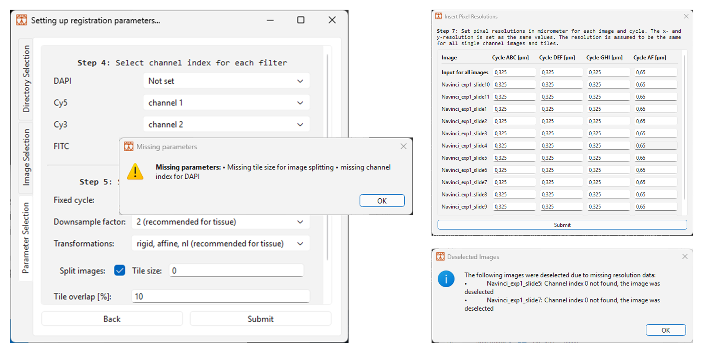Close the Missing parameters dialog
The image size is (703, 353).
coord(403,146)
